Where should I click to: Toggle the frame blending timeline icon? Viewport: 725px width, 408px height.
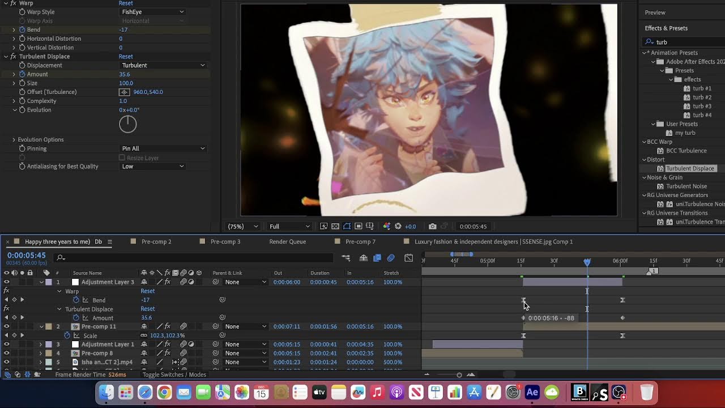[377, 258]
